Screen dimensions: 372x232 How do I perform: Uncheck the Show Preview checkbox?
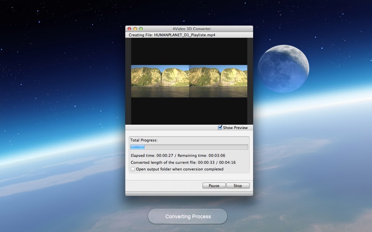pos(220,128)
